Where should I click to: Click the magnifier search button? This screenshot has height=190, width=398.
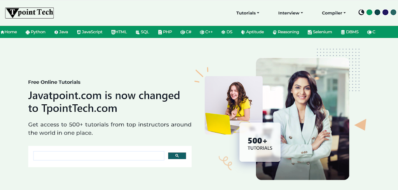pos(177,156)
